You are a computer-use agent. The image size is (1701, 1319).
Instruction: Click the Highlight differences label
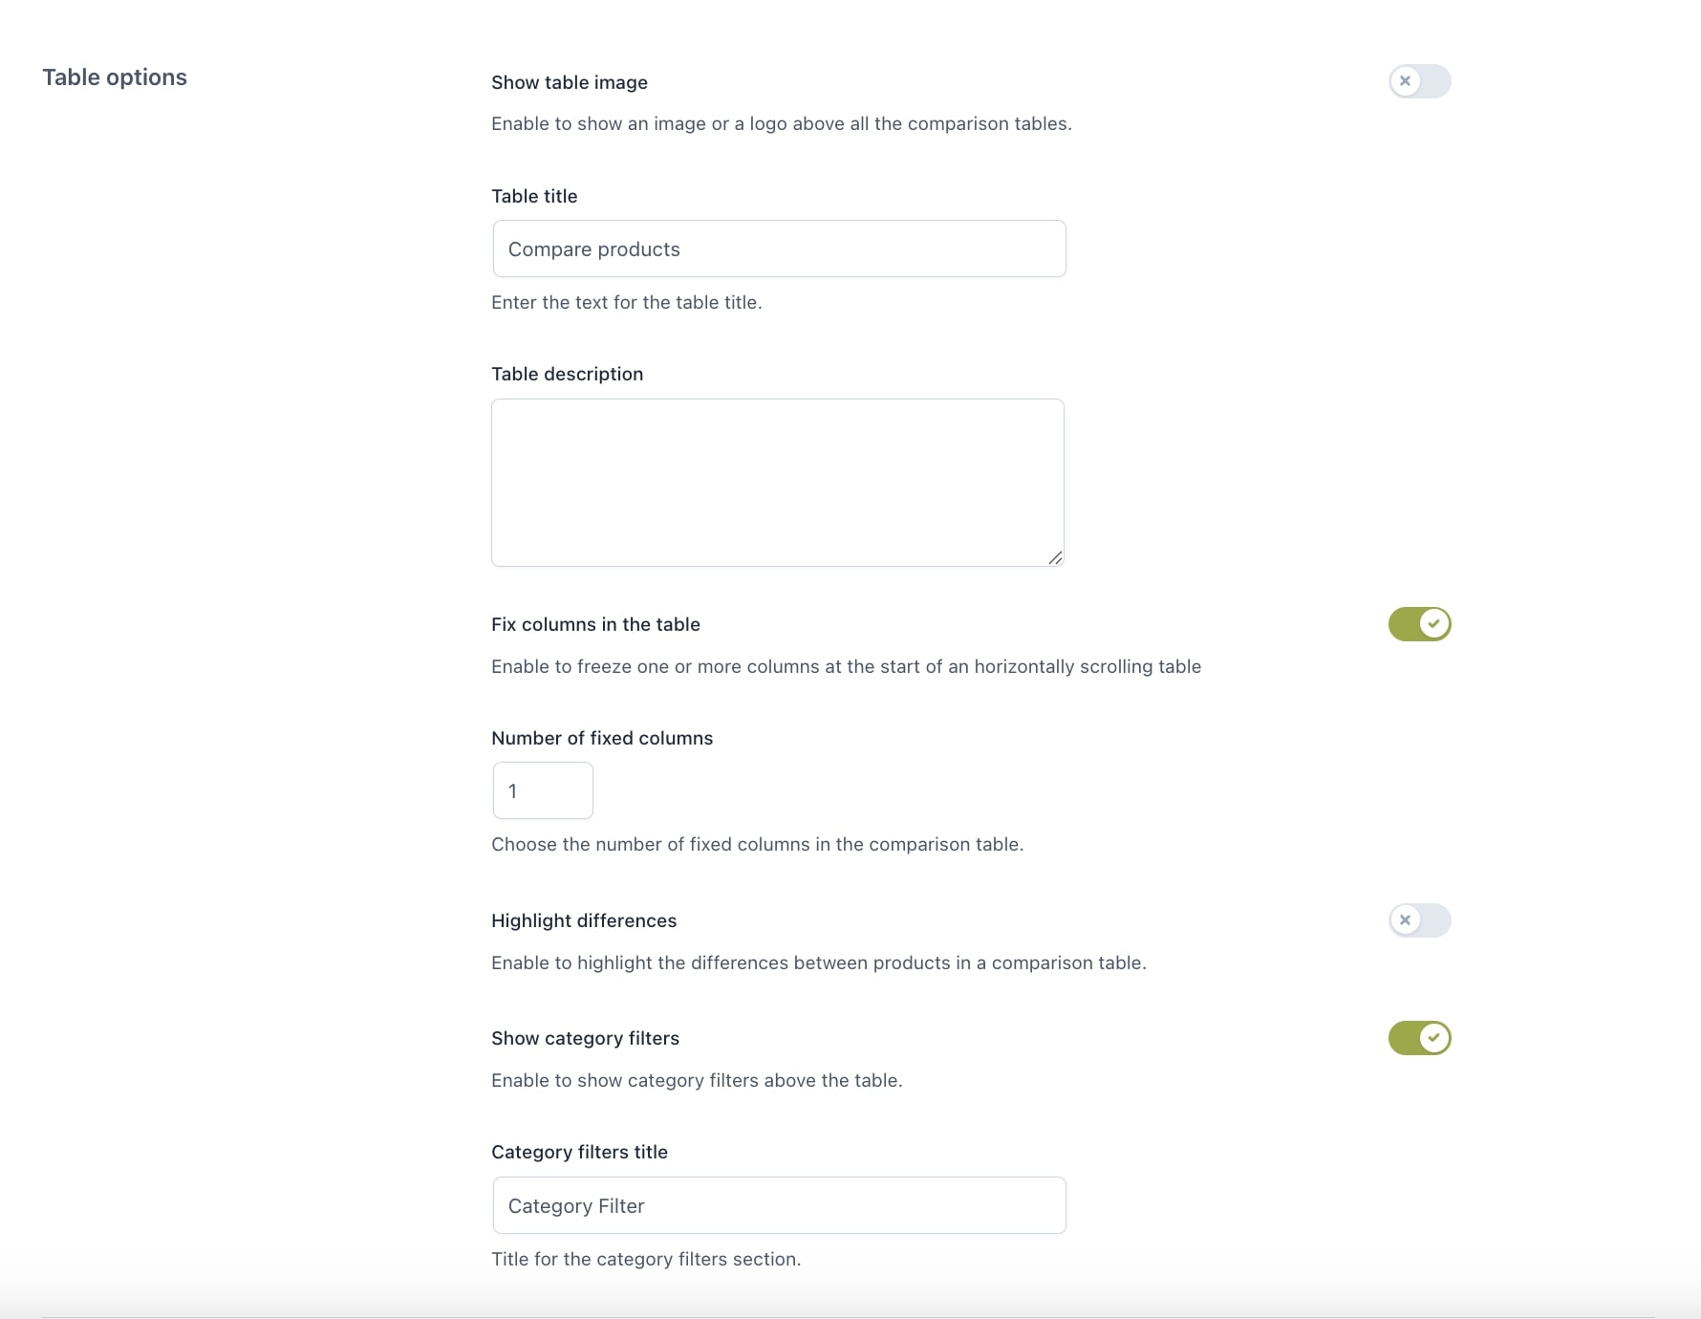tap(584, 920)
